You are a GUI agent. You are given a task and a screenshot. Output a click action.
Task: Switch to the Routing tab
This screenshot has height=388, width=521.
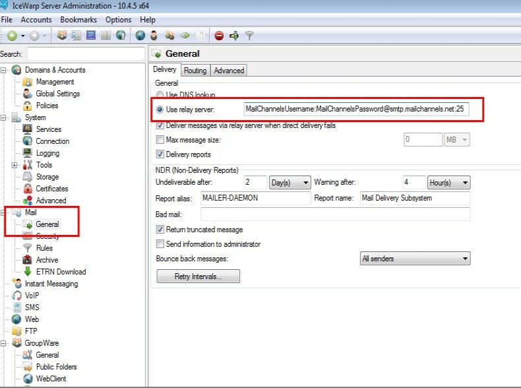[x=195, y=70]
